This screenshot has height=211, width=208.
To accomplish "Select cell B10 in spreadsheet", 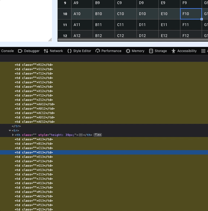I will tap(104, 14).
